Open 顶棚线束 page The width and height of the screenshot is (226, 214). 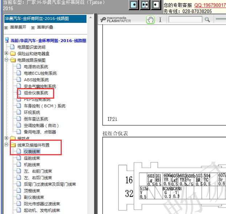point(32,191)
